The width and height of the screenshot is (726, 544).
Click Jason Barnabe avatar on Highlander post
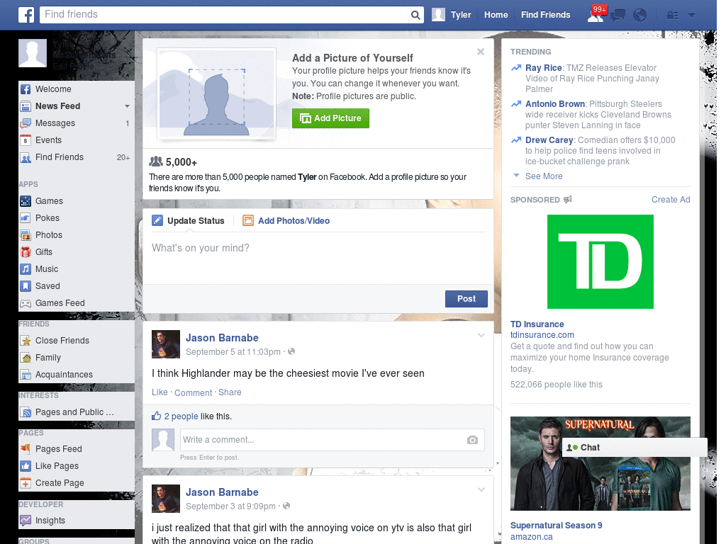click(x=166, y=344)
